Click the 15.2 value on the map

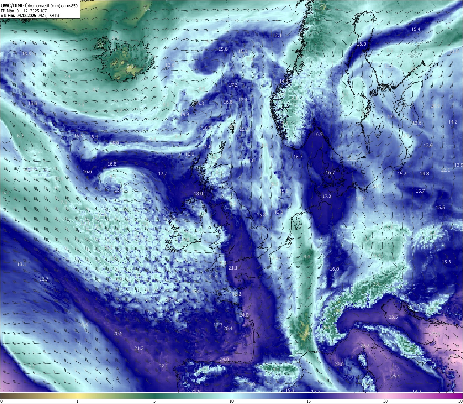(x=402, y=174)
